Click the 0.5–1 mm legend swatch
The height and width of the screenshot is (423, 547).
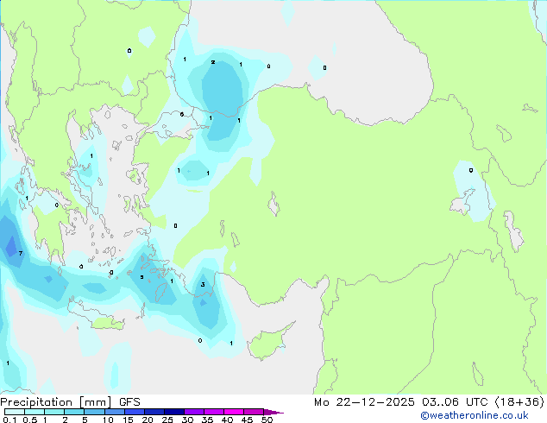pyautogui.click(x=35, y=412)
